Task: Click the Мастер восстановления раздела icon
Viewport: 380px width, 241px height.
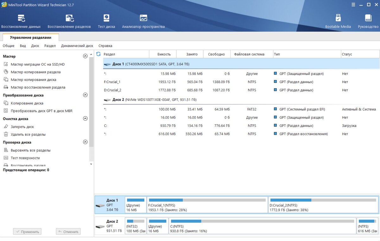Action: (6, 87)
